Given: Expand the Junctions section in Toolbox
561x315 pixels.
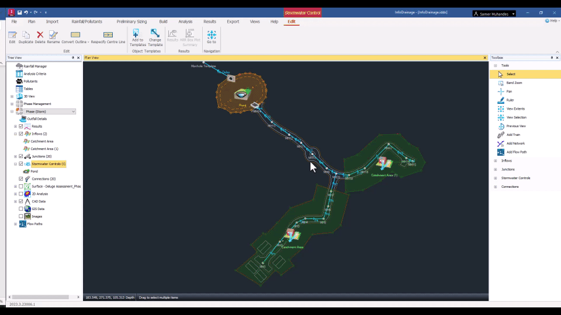Looking at the screenshot, I should point(496,169).
